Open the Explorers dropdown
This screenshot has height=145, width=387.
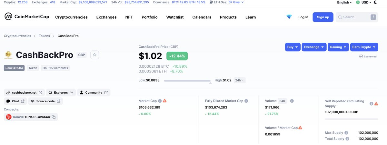[61, 92]
